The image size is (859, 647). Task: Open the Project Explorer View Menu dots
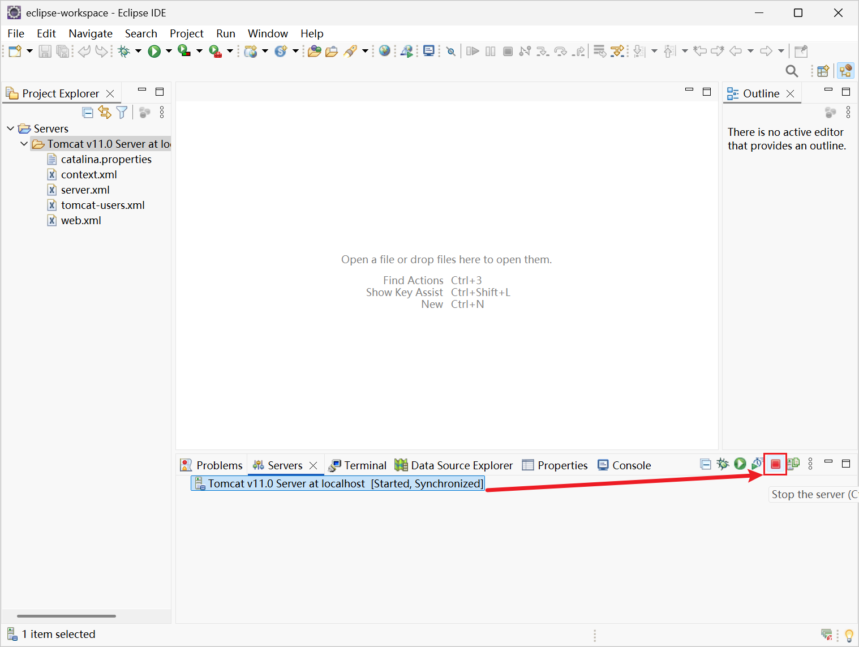162,113
